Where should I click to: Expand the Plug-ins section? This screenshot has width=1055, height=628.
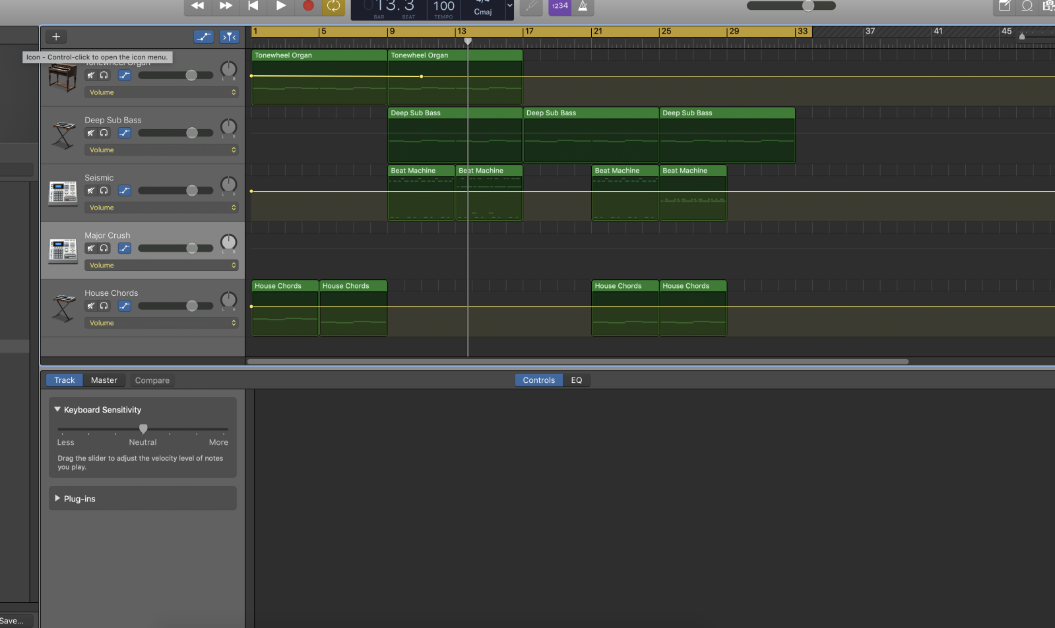click(57, 498)
